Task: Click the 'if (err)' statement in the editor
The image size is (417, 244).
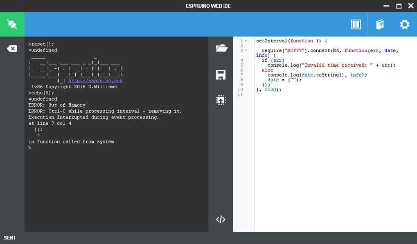Action: (273, 60)
